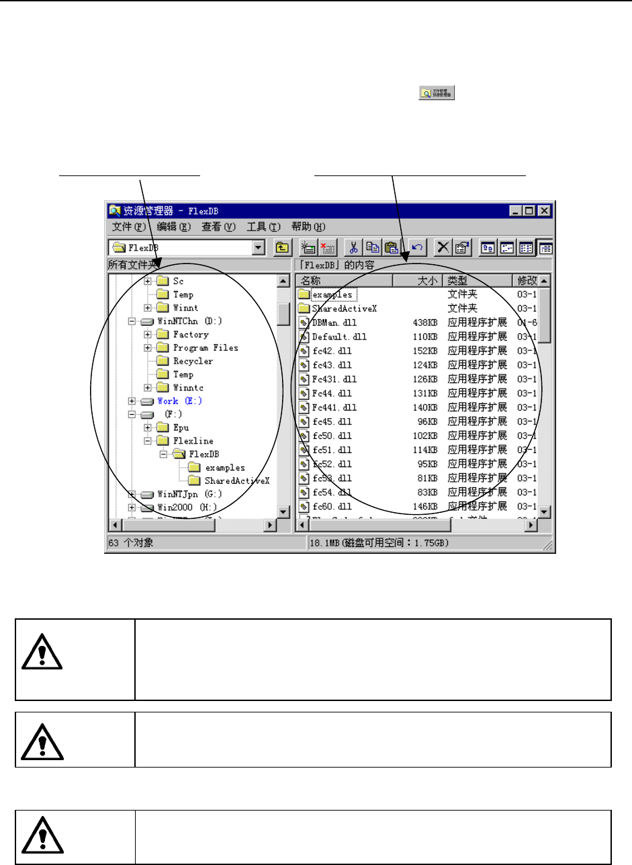Click the DBMan.dll file icon
The height and width of the screenshot is (865, 632).
[304, 323]
